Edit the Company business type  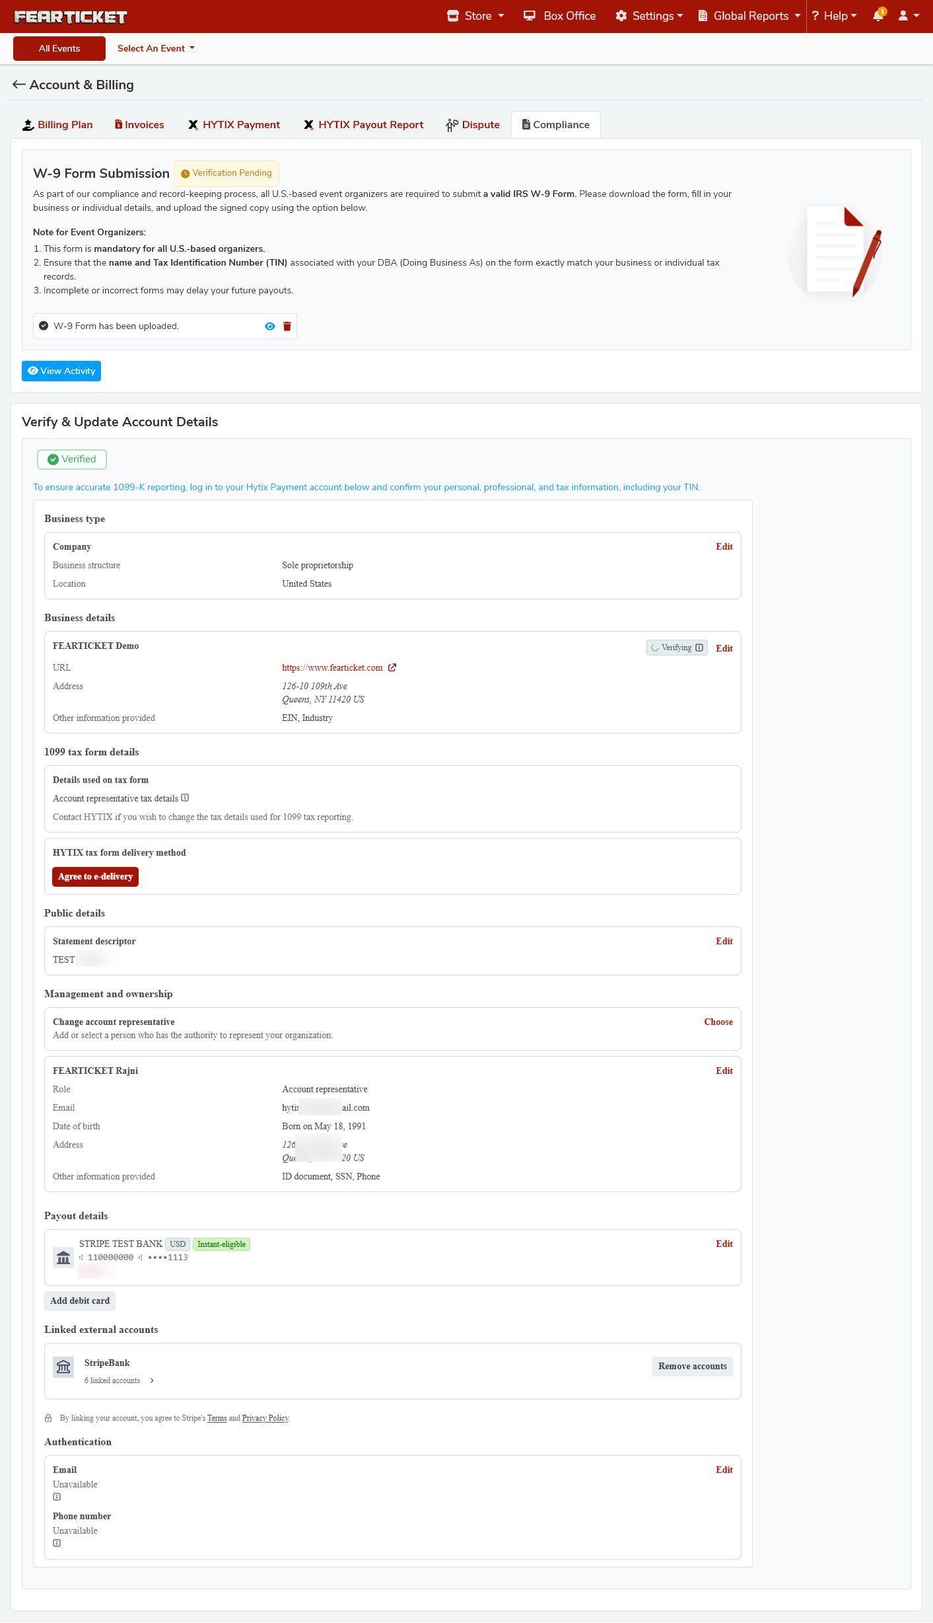click(x=724, y=547)
